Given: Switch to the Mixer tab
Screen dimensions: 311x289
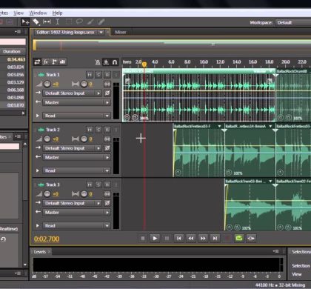Looking at the screenshot, I should click(x=121, y=32).
